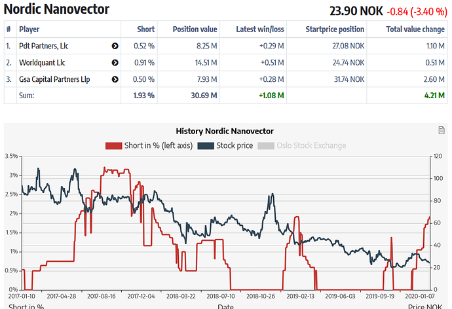Select the 27.08 NOK start price
Image resolution: width=452 pixels, height=309 pixels.
[348, 46]
